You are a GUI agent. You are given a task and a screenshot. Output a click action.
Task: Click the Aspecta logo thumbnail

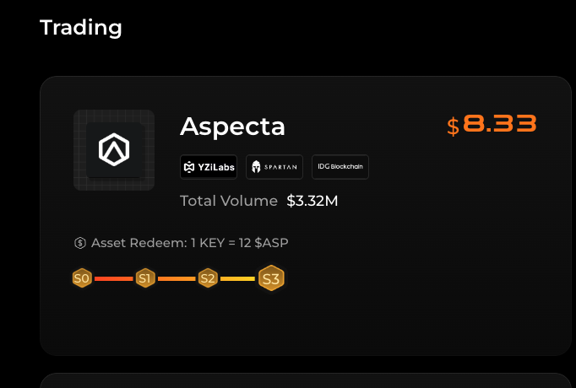click(x=114, y=150)
